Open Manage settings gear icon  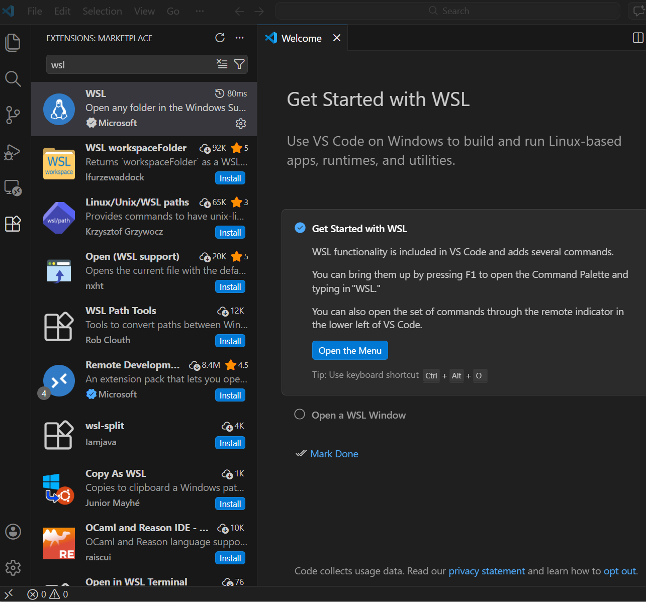pyautogui.click(x=13, y=568)
